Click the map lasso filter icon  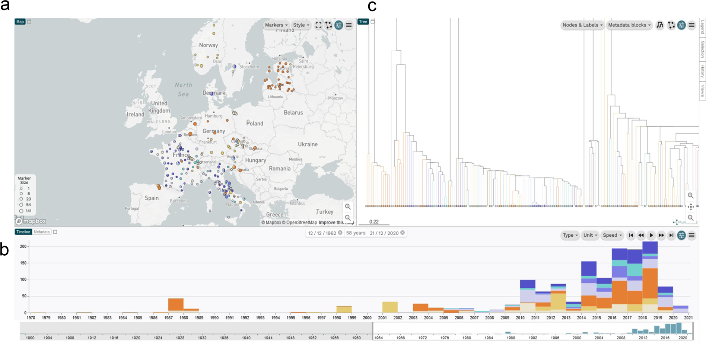pos(328,25)
